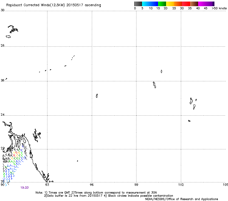Click the latitude 24 axis label
Screen dimensions: 228x201
[2, 115]
